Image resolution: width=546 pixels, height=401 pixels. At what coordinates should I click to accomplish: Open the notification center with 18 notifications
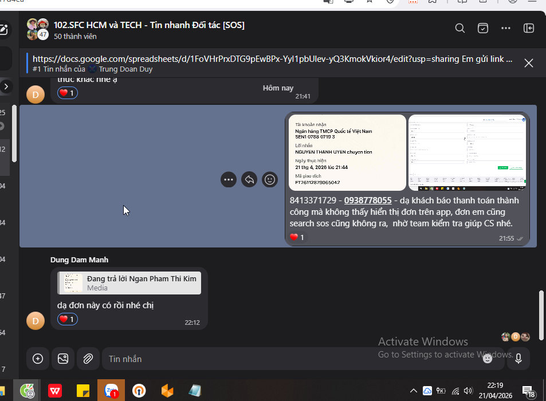click(x=528, y=391)
